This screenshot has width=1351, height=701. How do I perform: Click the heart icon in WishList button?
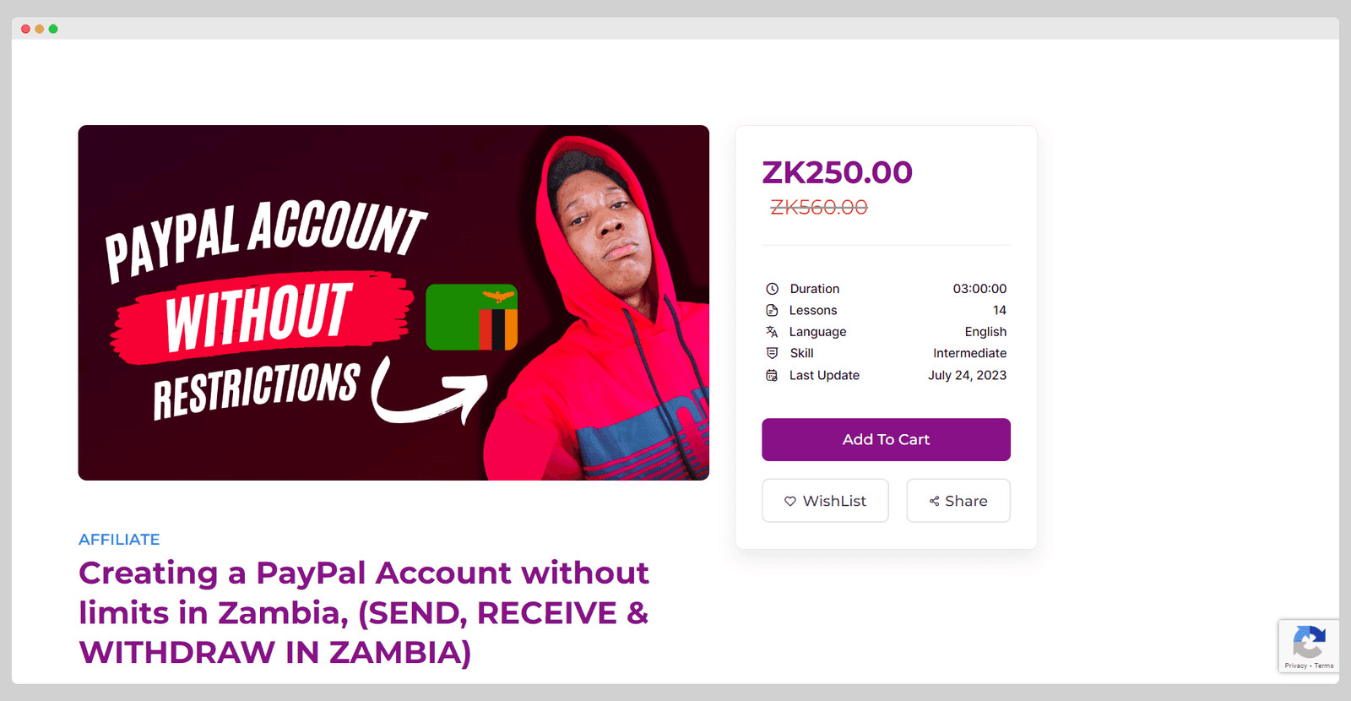click(790, 501)
